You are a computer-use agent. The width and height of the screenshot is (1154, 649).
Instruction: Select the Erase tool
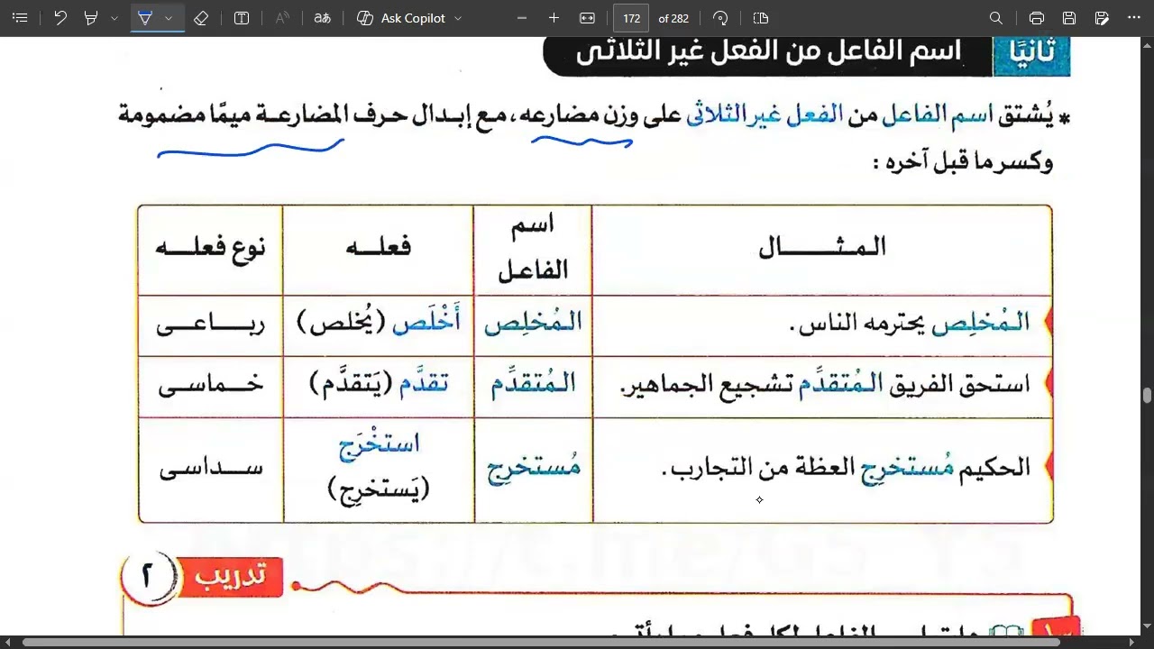point(201,18)
